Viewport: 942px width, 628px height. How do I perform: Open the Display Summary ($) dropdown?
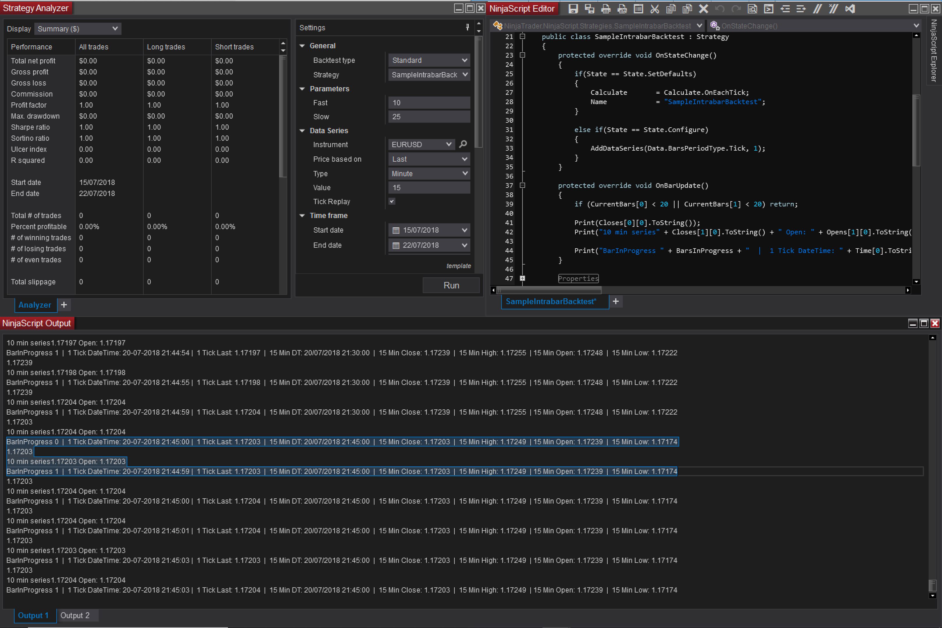[78, 29]
